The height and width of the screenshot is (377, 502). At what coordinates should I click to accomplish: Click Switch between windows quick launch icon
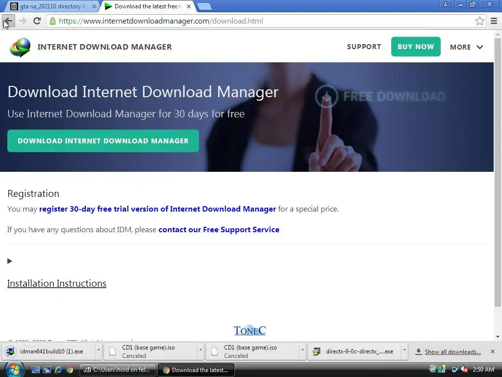click(x=47, y=370)
